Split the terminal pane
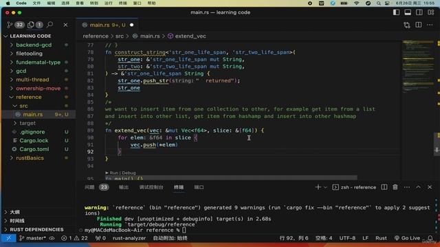Image resolution: width=440 pixels, height=247 pixels. click(x=384, y=187)
